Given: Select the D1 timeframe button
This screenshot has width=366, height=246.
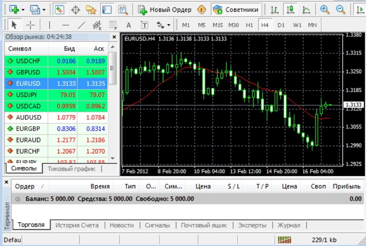Looking at the screenshot, I should [281, 25].
